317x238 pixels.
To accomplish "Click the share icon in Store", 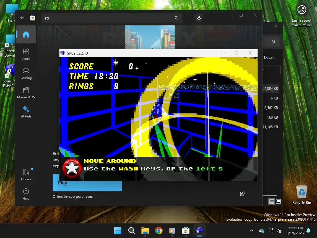I will click(x=242, y=194).
